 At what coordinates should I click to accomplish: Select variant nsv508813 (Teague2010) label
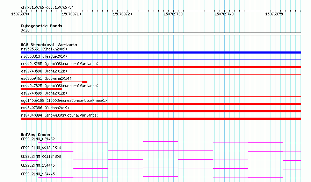click(44, 56)
